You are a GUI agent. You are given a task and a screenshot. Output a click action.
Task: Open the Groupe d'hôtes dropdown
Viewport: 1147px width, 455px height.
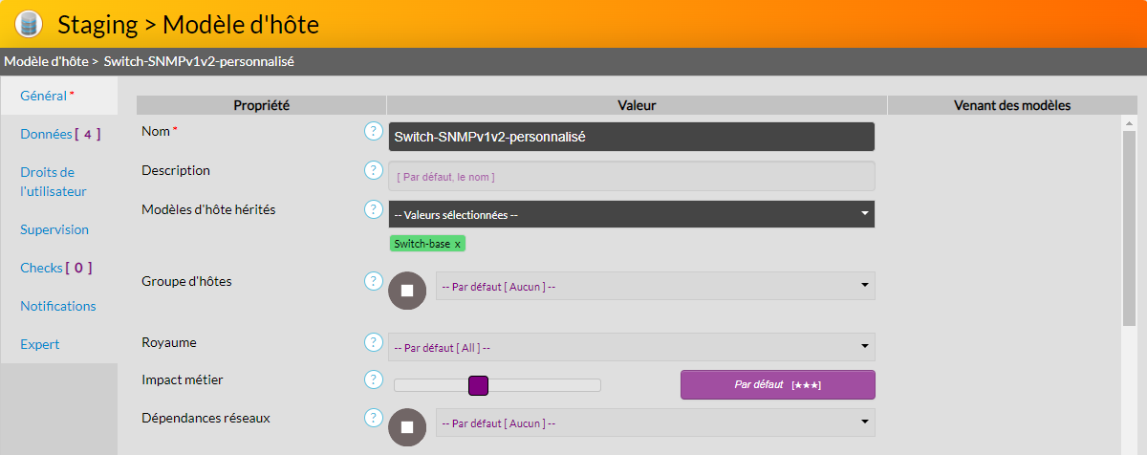655,286
